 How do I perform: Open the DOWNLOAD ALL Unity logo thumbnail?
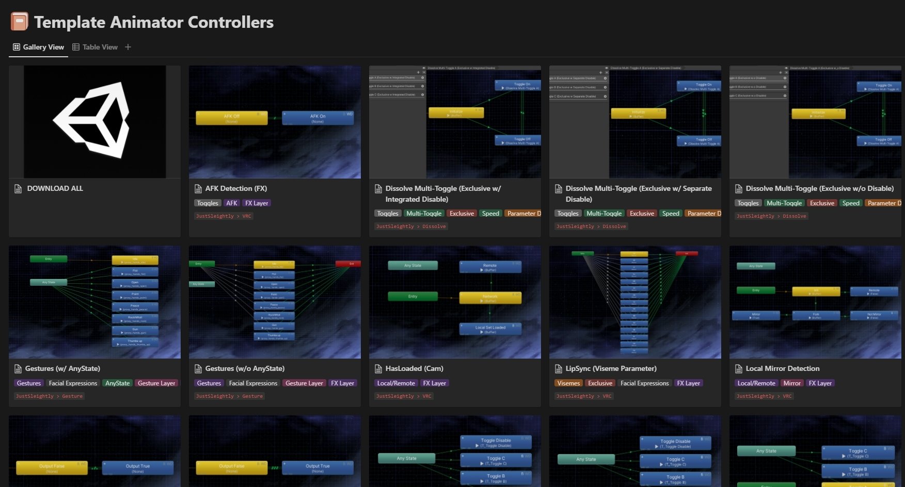click(94, 122)
